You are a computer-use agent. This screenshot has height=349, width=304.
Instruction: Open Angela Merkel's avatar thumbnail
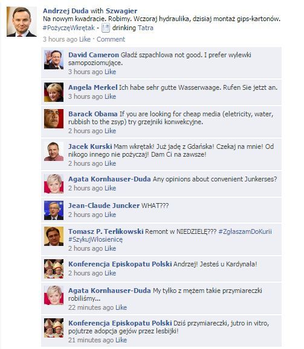(x=54, y=92)
